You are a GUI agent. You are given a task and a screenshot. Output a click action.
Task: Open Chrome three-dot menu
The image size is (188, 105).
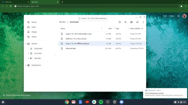(185, 6)
